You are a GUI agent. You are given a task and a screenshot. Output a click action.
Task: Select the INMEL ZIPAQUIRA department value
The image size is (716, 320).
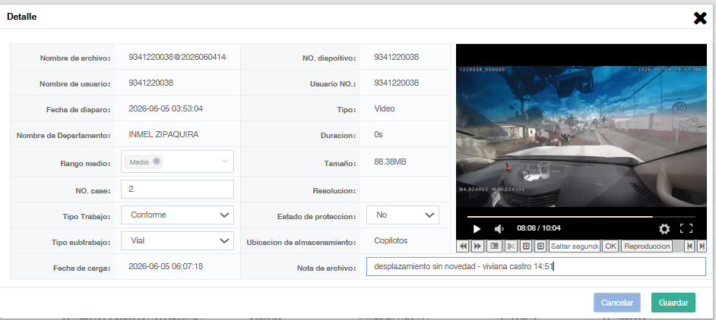pyautogui.click(x=163, y=134)
